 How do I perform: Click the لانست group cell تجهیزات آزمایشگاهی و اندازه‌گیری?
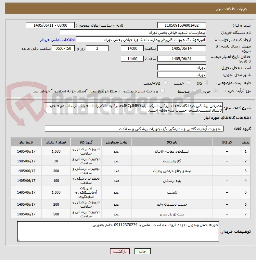point(86,193)
